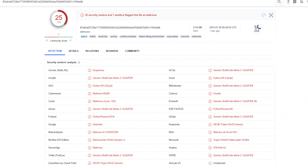The image size is (308, 165).
Task: Downvote community score with X icon
Action: coord(47,41)
